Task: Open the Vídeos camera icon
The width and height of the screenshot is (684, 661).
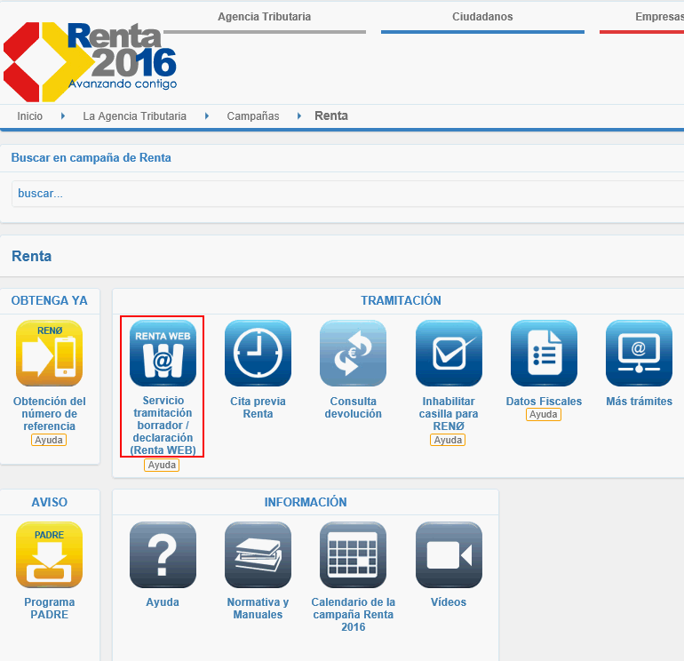Action: coord(449,554)
